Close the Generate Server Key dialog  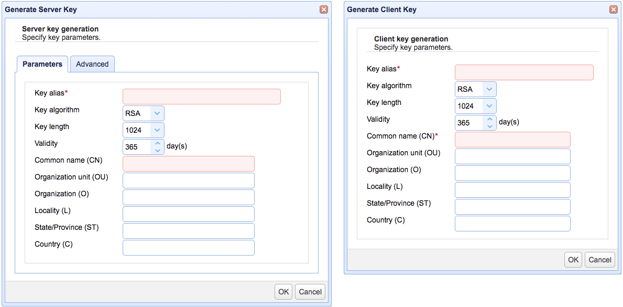point(324,9)
